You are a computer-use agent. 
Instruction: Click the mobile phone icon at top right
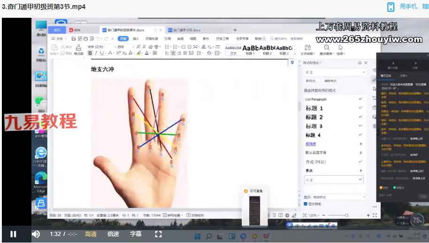391,7
